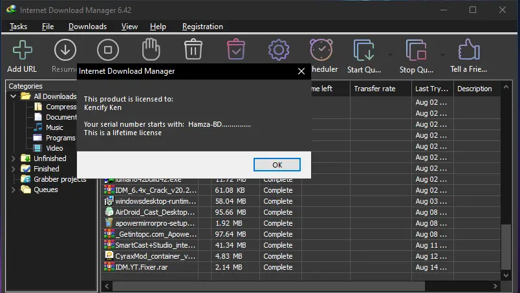This screenshot has width=520, height=293.
Task: Minimize the Internet Download Manager window
Action: 444,10
